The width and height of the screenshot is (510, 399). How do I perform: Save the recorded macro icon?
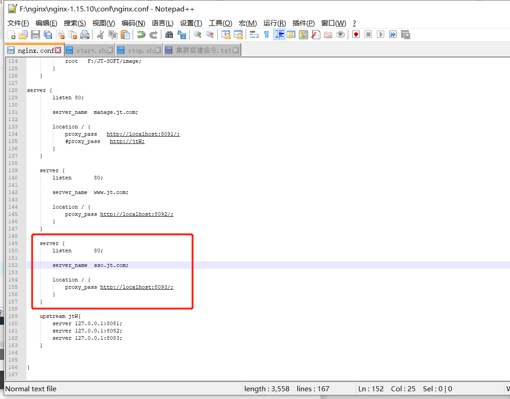405,35
